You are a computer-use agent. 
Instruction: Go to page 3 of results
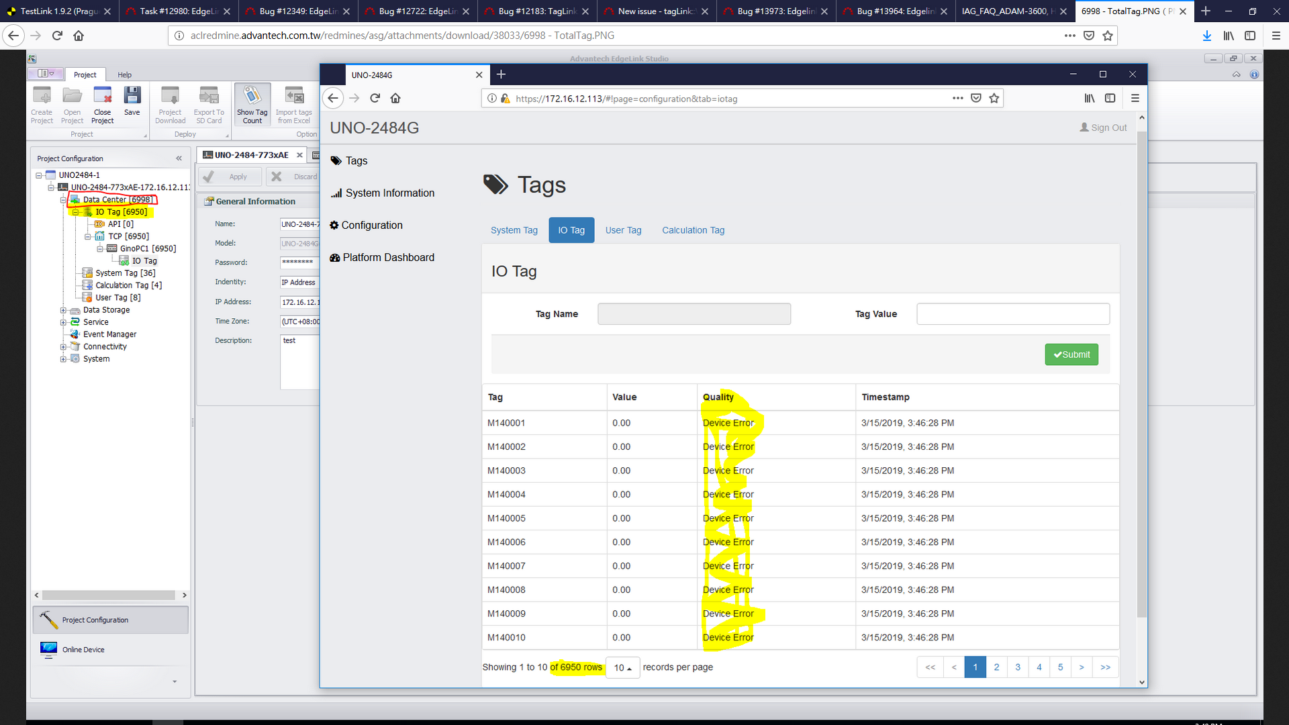pos(1017,667)
